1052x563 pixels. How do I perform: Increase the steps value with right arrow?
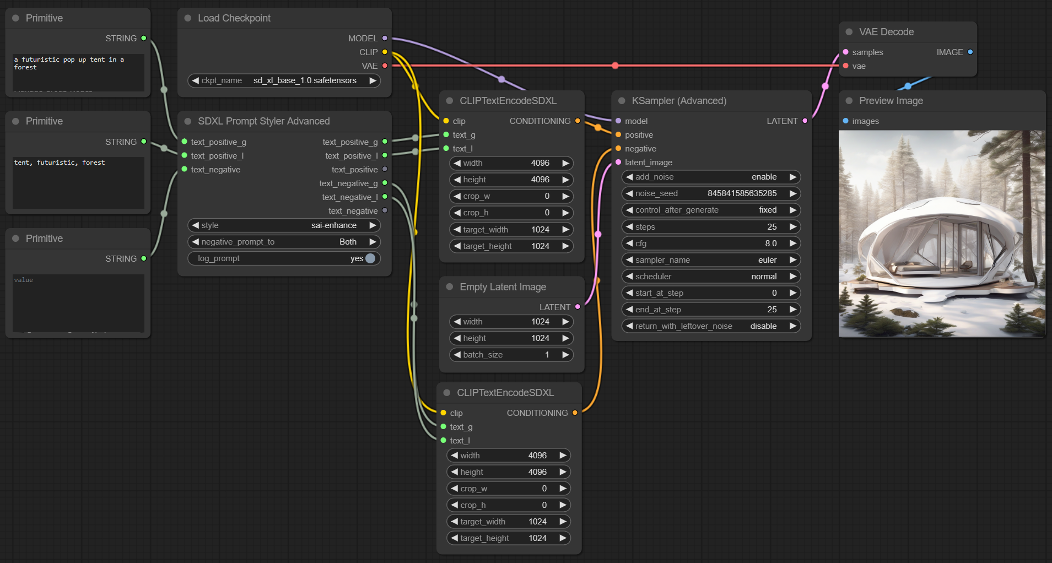(x=792, y=227)
